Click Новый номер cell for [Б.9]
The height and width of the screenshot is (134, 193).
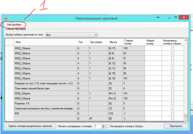pyautogui.click(x=153, y=53)
